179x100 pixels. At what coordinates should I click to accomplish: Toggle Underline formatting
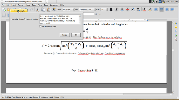pyautogui.click(x=122, y=10)
